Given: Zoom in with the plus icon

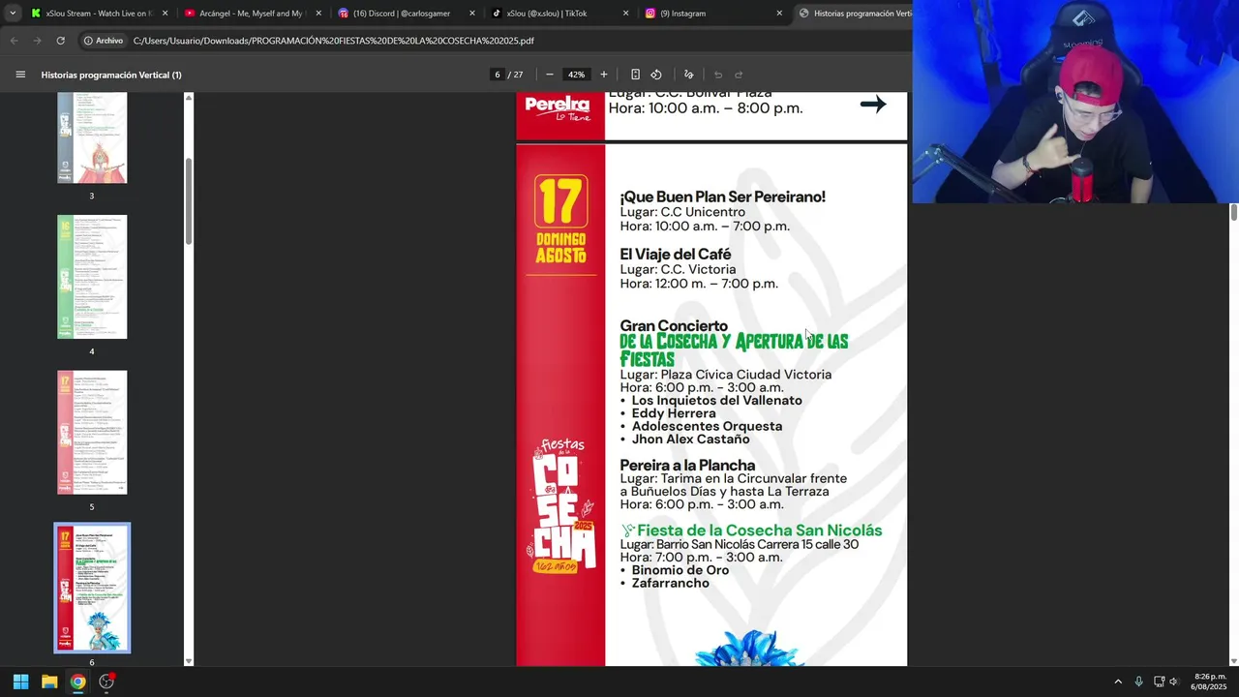Looking at the screenshot, I should pyautogui.click(x=604, y=75).
